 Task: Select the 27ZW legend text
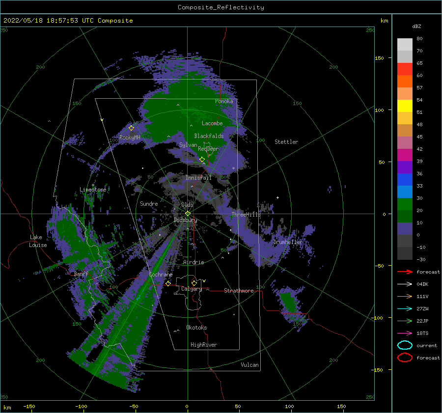pyautogui.click(x=422, y=309)
